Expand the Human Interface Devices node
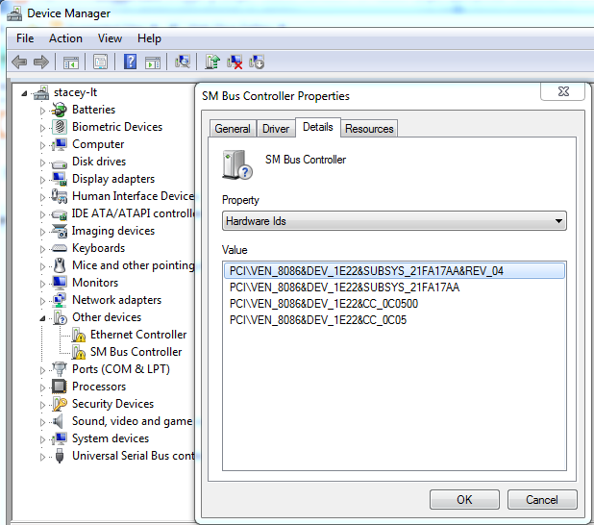The width and height of the screenshot is (594, 525). point(42,197)
